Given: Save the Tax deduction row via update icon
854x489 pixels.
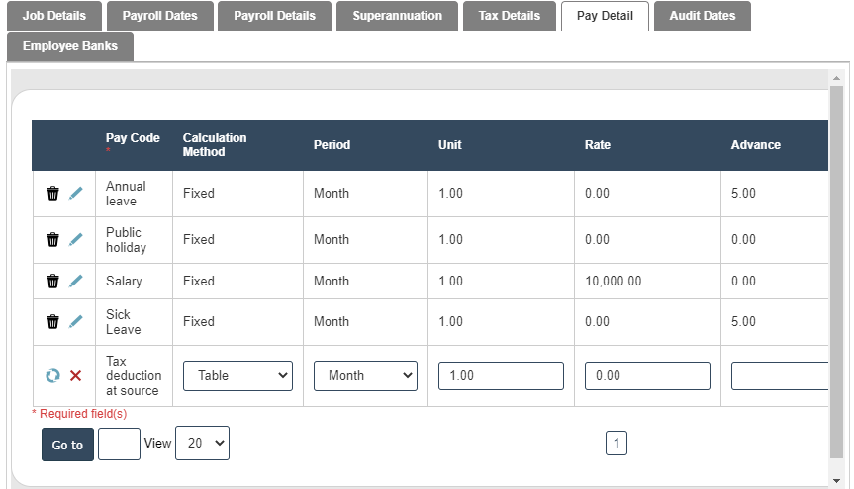Looking at the screenshot, I should tap(53, 376).
